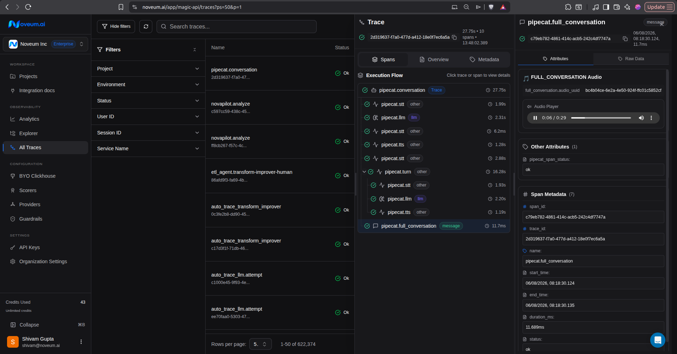Reload the page in the browser
Image resolution: width=677 pixels, height=354 pixels.
(28, 7)
